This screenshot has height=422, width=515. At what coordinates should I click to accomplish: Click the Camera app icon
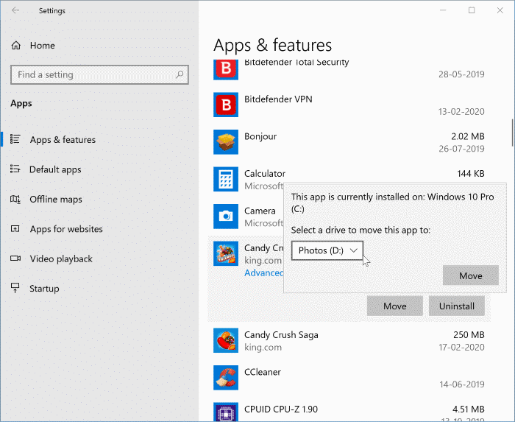pyautogui.click(x=226, y=217)
